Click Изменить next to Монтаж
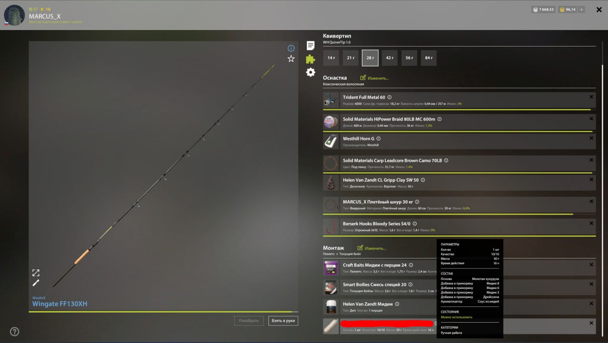Screen dimensions: 608x343 (x=371, y=248)
